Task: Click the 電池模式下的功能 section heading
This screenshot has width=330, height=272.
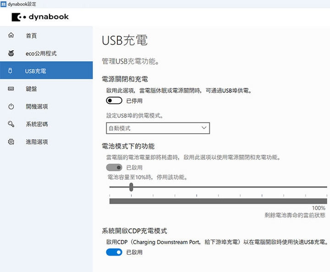Action: (128, 146)
